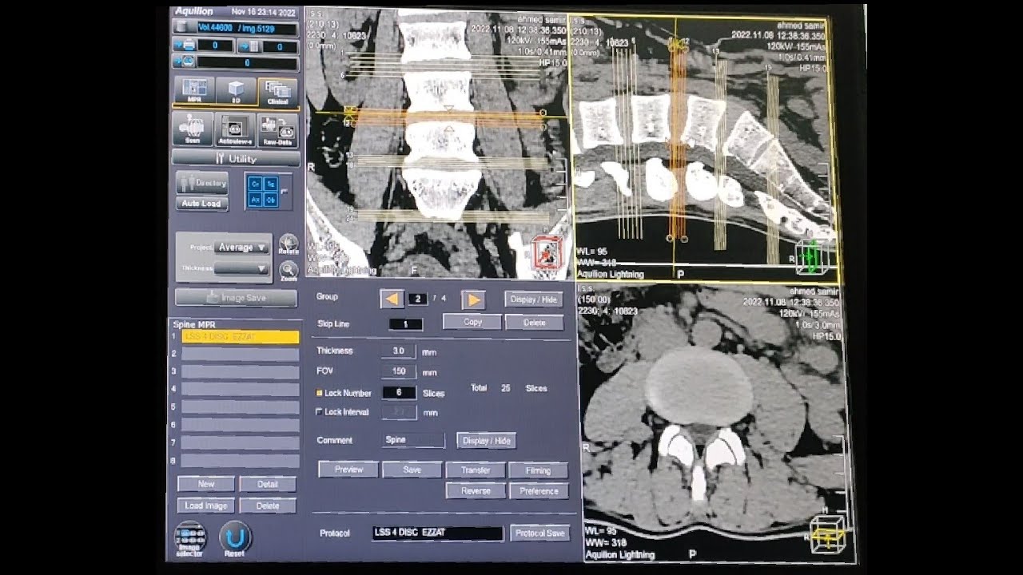Viewport: 1023px width, 575px height.
Task: Open the Activeview function
Action: pyautogui.click(x=235, y=129)
